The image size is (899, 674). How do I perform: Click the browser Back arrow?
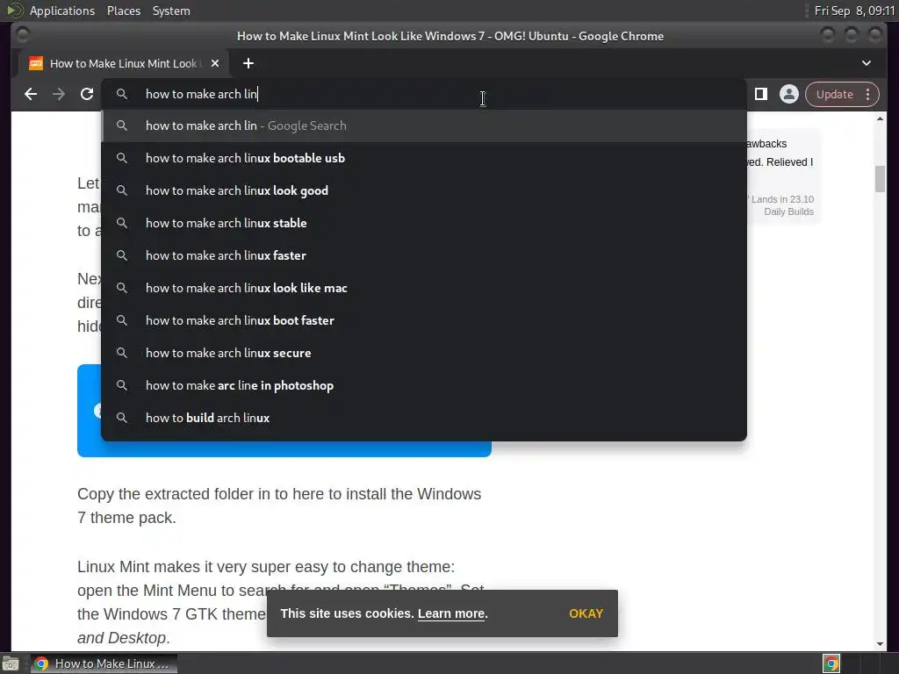click(31, 94)
